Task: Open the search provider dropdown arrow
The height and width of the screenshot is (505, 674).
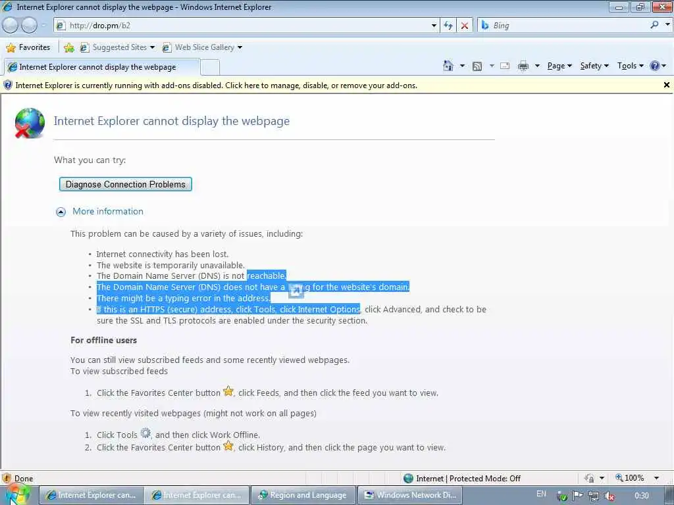Action: pos(667,24)
